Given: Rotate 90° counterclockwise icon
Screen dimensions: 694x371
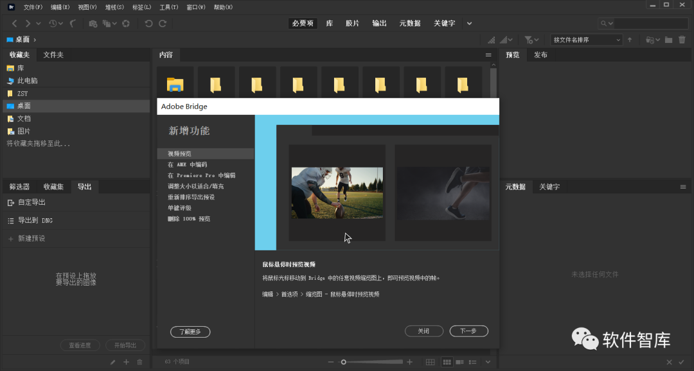Looking at the screenshot, I should (x=148, y=24).
